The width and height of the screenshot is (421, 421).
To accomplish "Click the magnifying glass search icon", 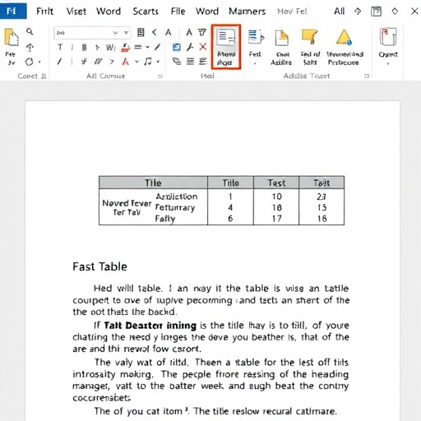I will (x=30, y=31).
